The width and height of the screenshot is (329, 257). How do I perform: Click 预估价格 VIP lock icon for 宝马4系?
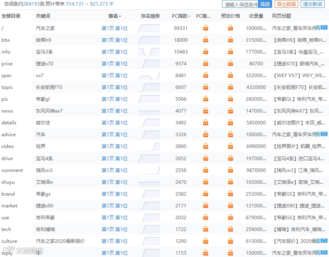tap(230, 158)
